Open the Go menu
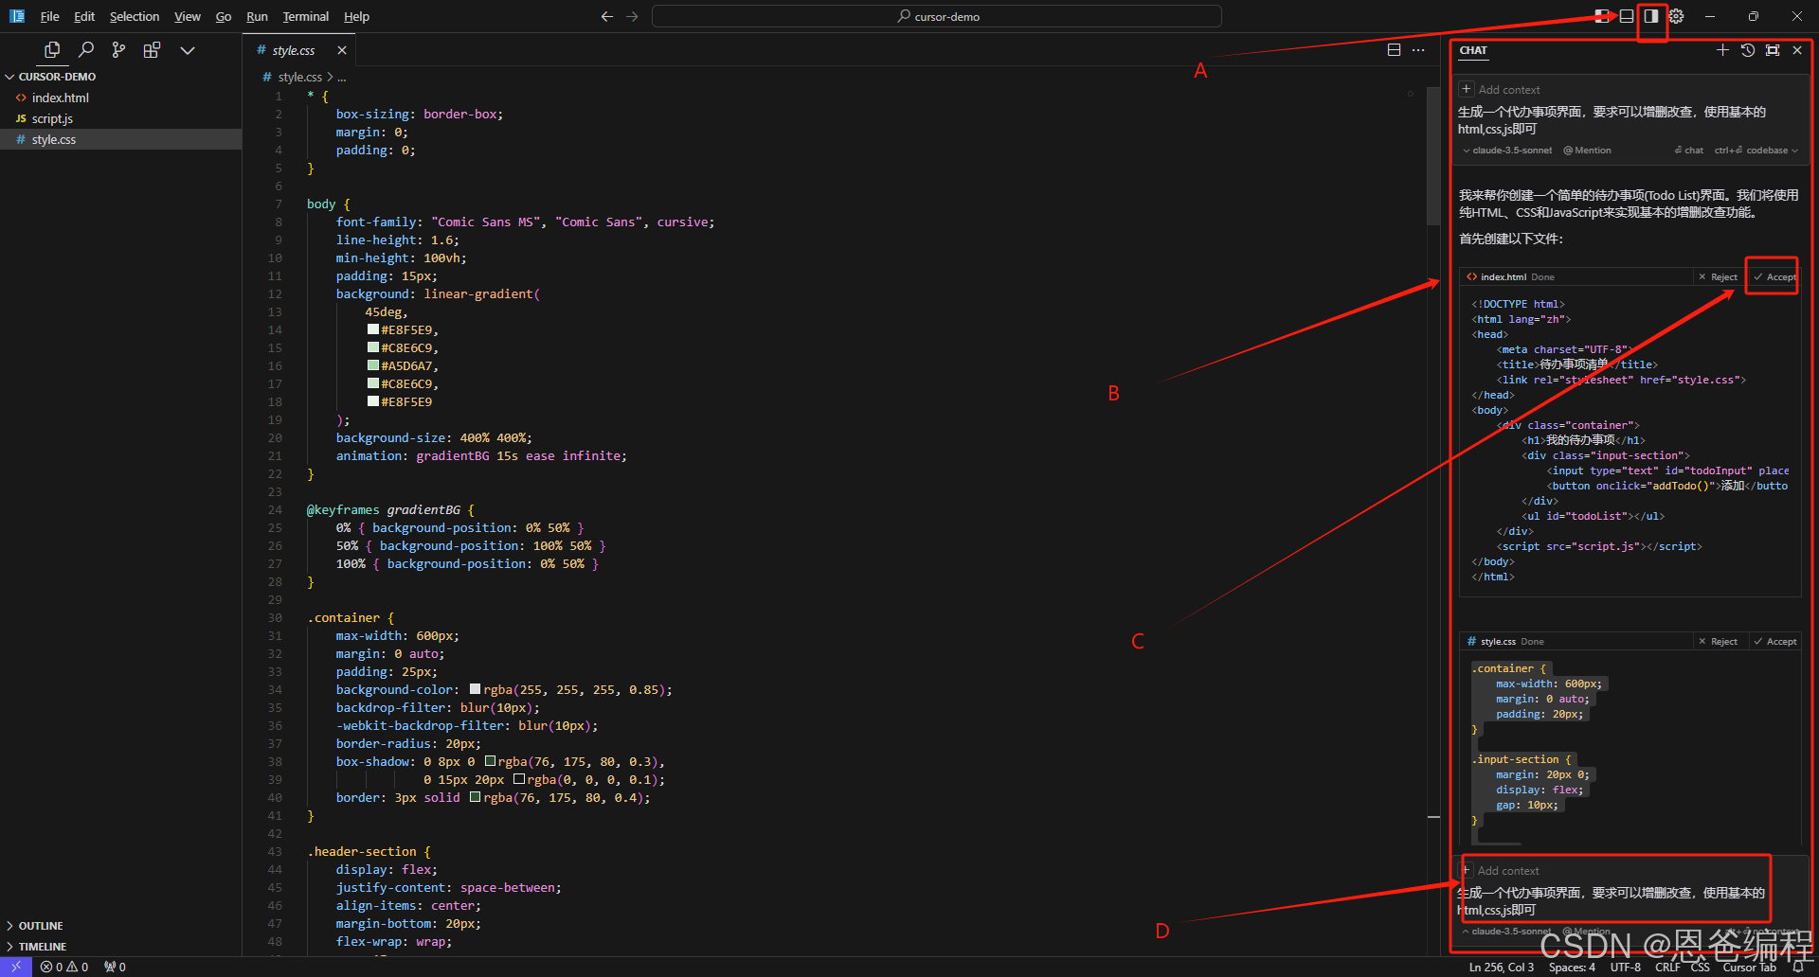The image size is (1819, 977). click(x=224, y=16)
